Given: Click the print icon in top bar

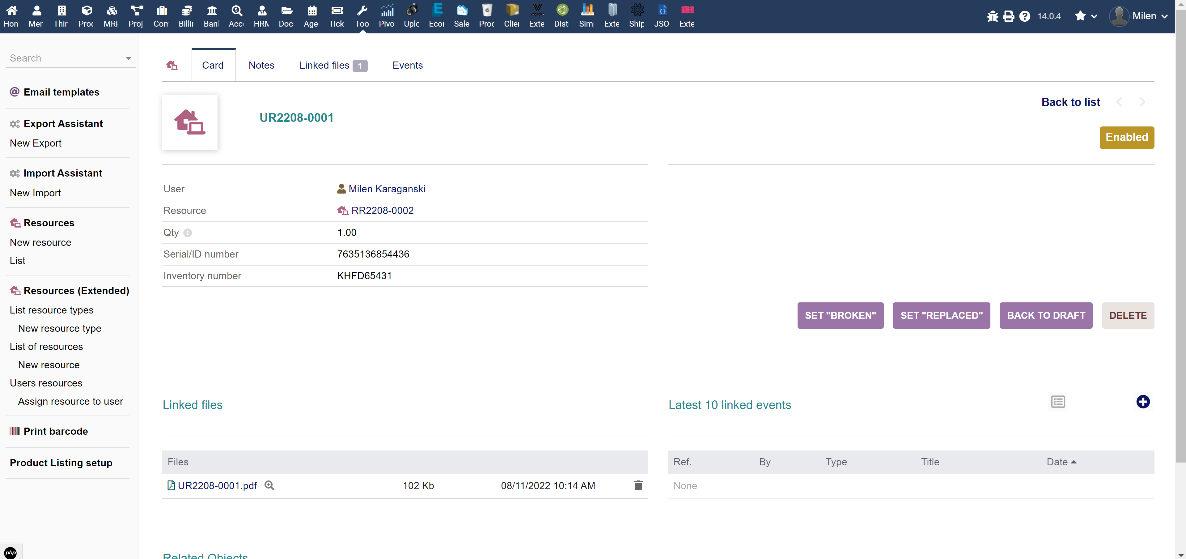Looking at the screenshot, I should tap(1008, 16).
